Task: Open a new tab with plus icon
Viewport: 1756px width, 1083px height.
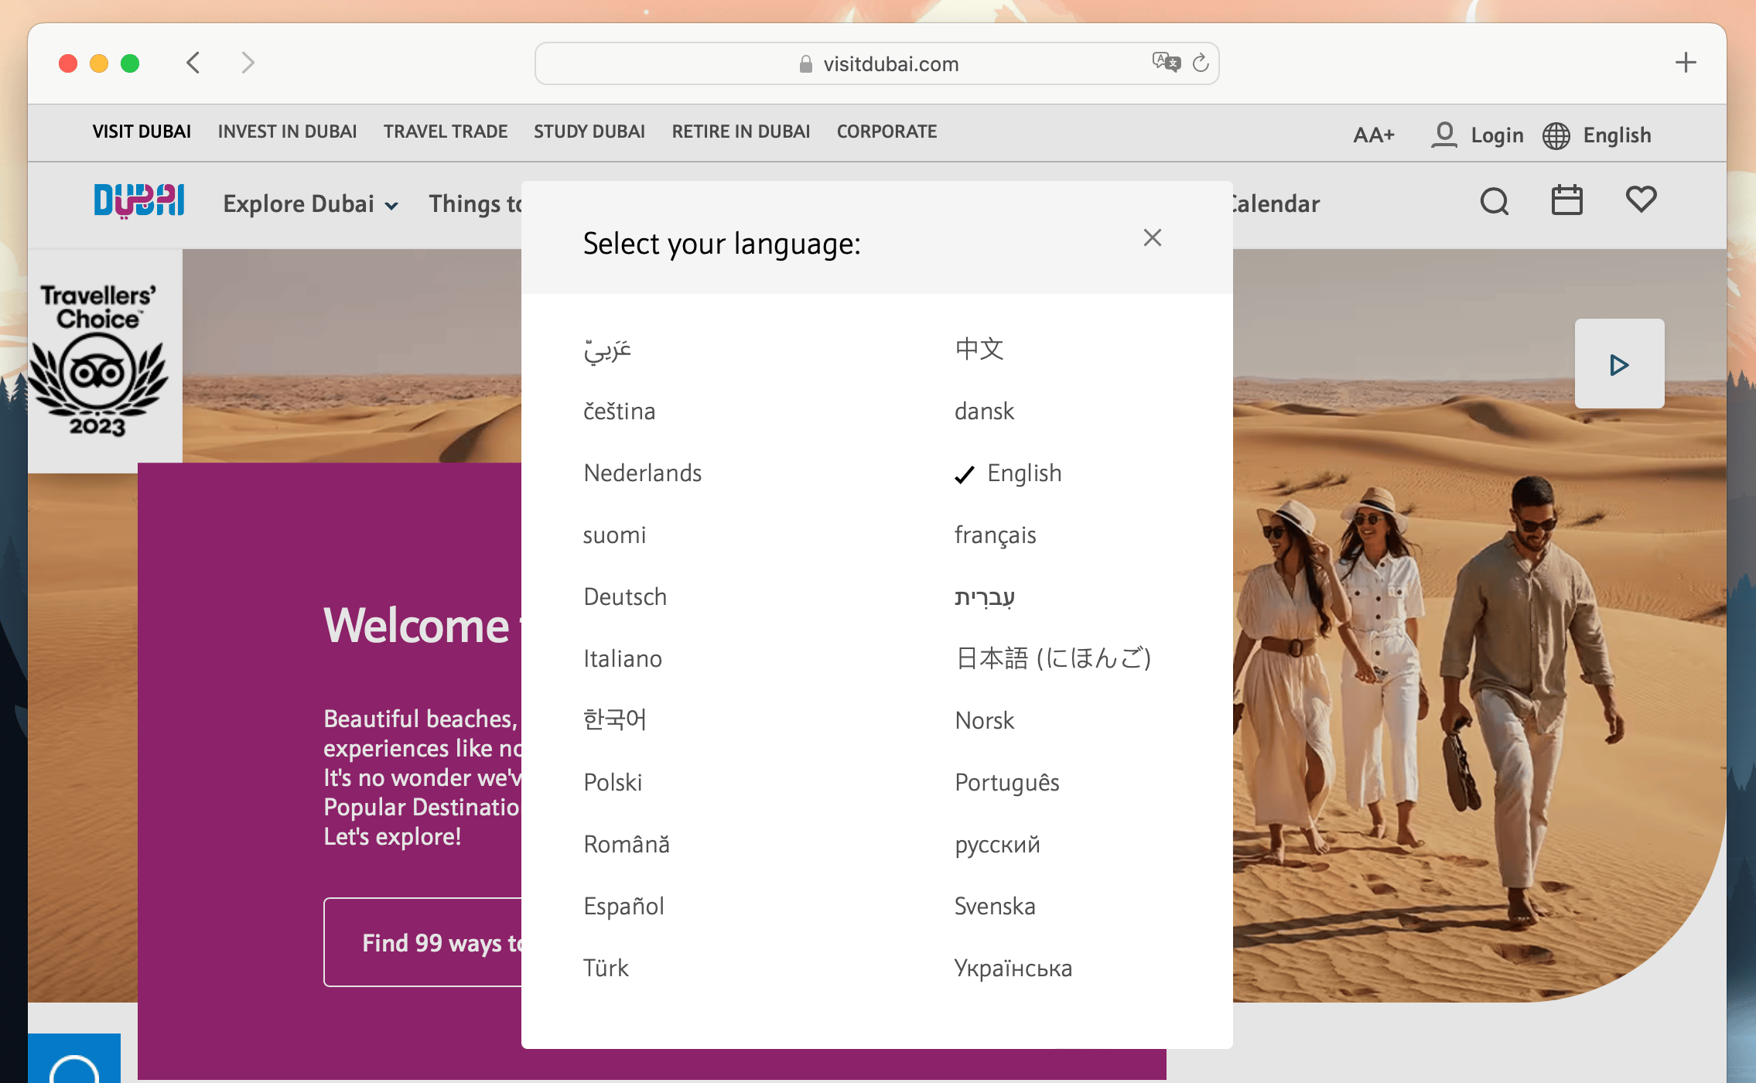Action: (x=1686, y=63)
